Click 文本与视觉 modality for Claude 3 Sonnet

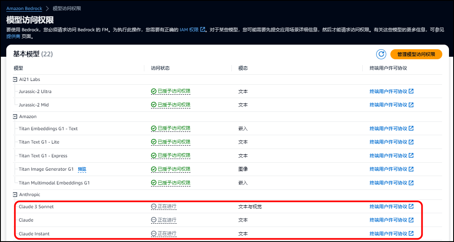point(250,207)
